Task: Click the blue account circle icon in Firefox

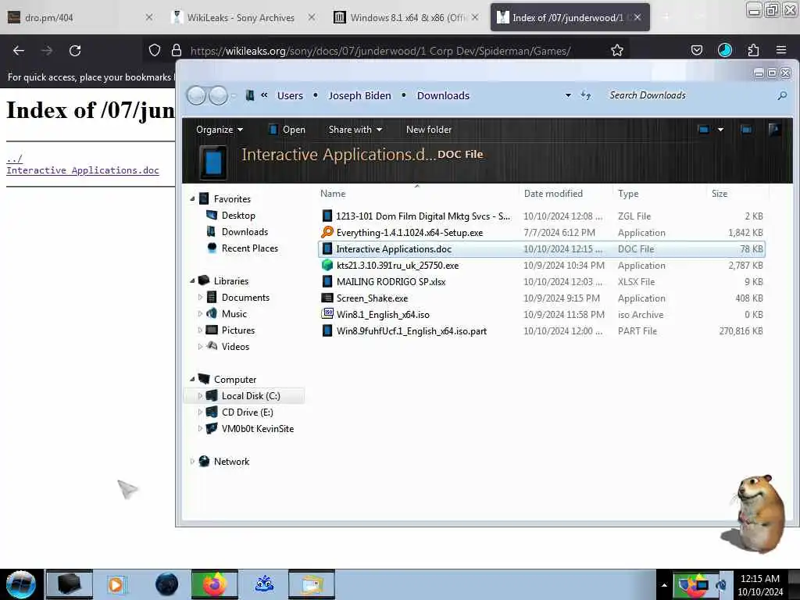Action: click(x=724, y=50)
